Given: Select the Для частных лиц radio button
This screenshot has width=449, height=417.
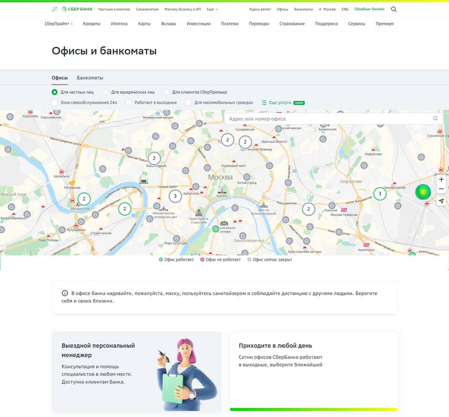Looking at the screenshot, I should (54, 92).
